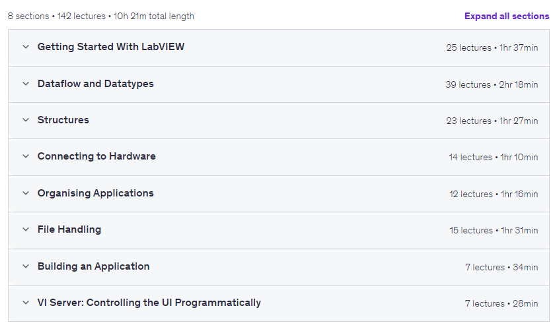
Task: Select the File Handling section title
Action: click(x=69, y=229)
